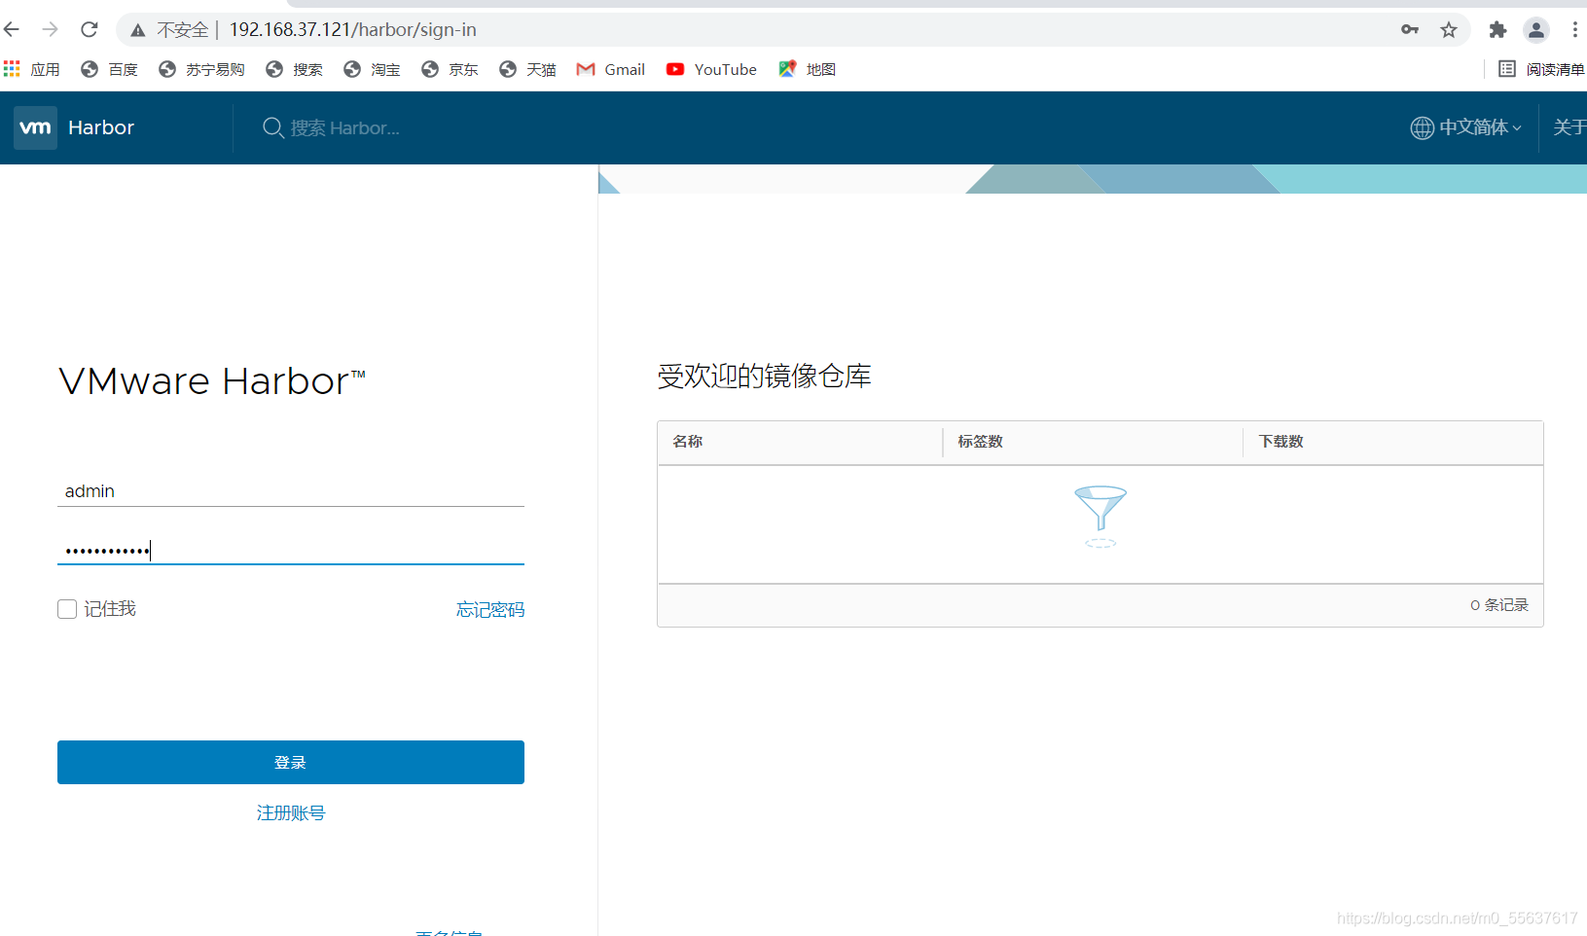Sort by 名称 column header

click(687, 442)
